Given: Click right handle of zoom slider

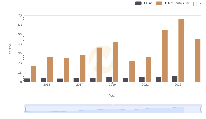Looking at the screenshot, I should click(201, 109).
